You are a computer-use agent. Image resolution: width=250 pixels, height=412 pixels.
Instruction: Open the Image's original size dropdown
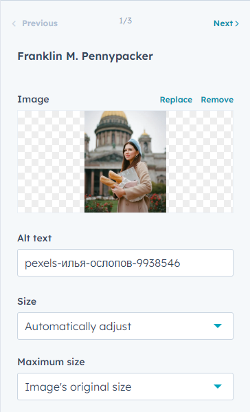pyautogui.click(x=125, y=387)
